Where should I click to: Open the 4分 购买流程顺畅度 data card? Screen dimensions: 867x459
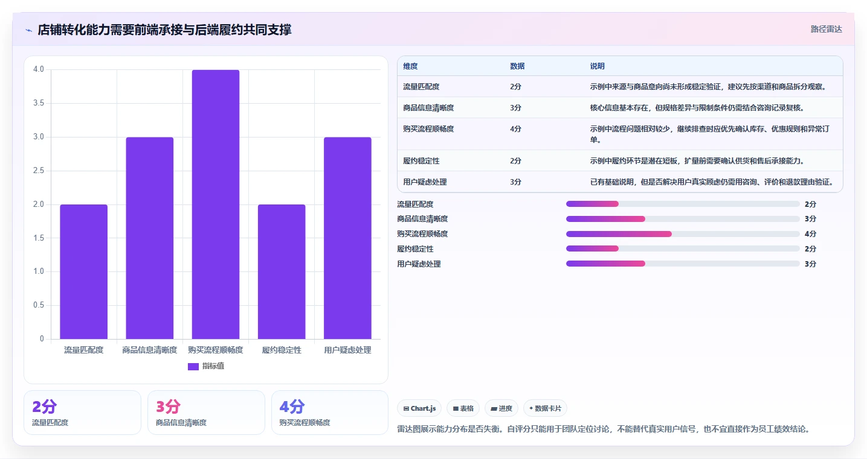(x=330, y=413)
